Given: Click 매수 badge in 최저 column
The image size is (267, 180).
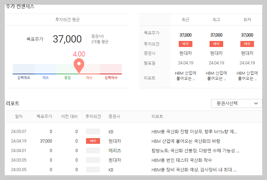Looking at the screenshot, I should 247,44.
